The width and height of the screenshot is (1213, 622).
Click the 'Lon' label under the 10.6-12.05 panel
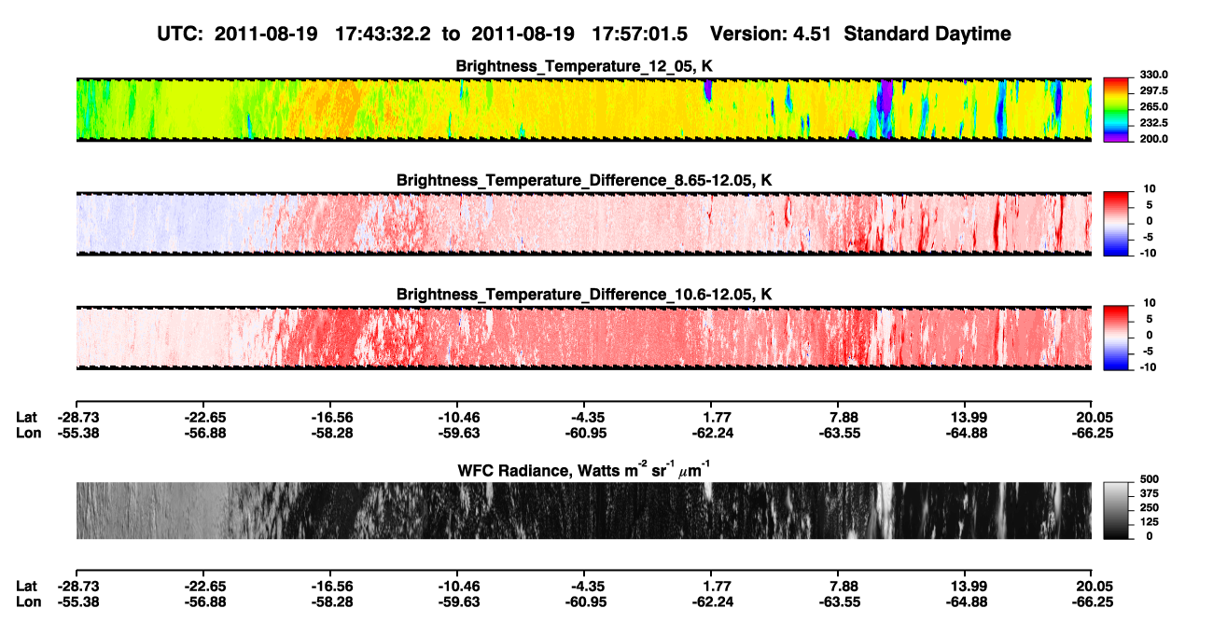click(28, 433)
